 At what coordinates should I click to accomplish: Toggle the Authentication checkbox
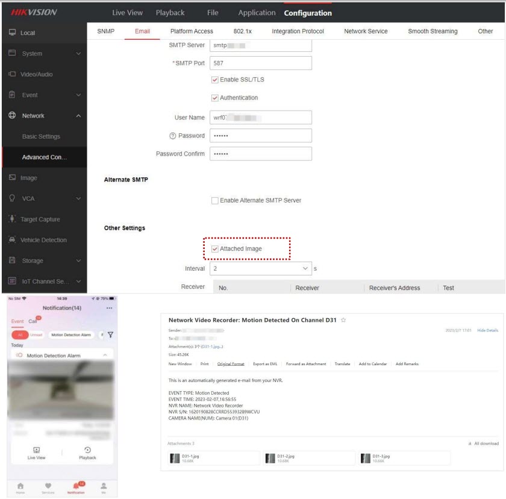(215, 98)
